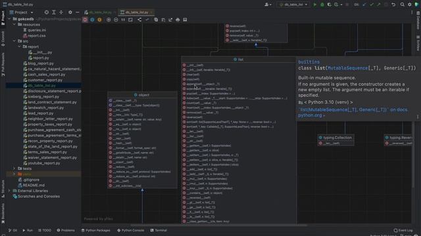
Task: Open Terminal tool window
Action: [159, 230]
